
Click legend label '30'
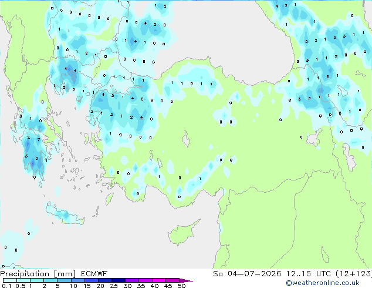click(127, 286)
